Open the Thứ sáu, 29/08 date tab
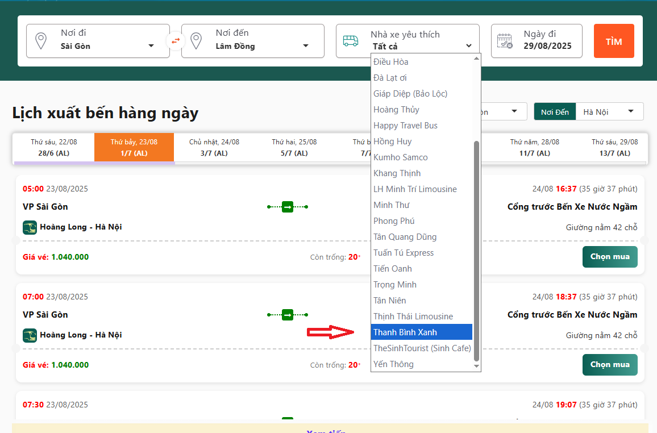Screen dimensions: 657x433 point(615,147)
